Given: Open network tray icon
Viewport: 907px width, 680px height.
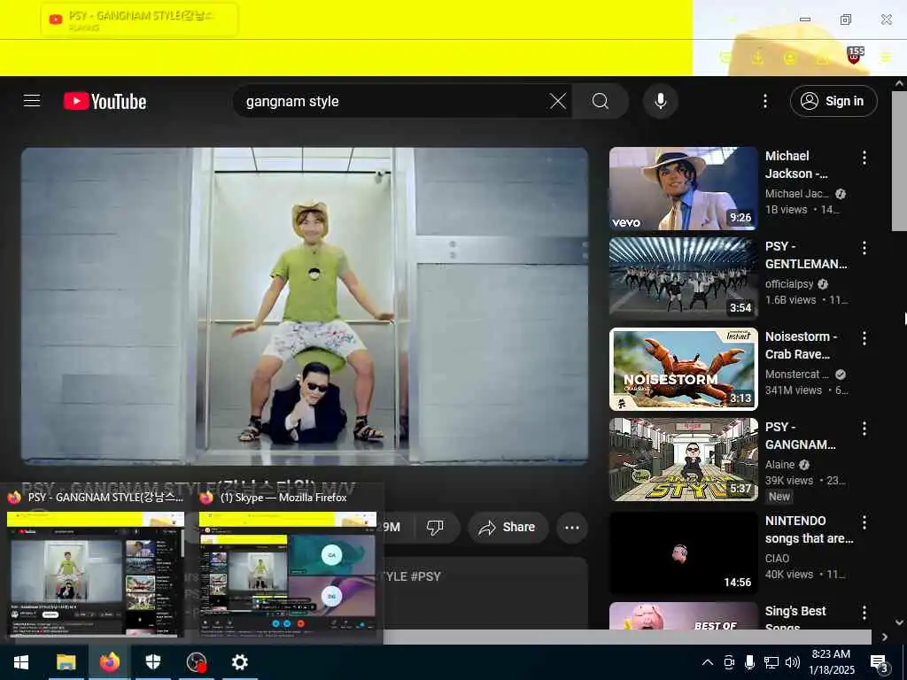Looking at the screenshot, I should tap(771, 662).
